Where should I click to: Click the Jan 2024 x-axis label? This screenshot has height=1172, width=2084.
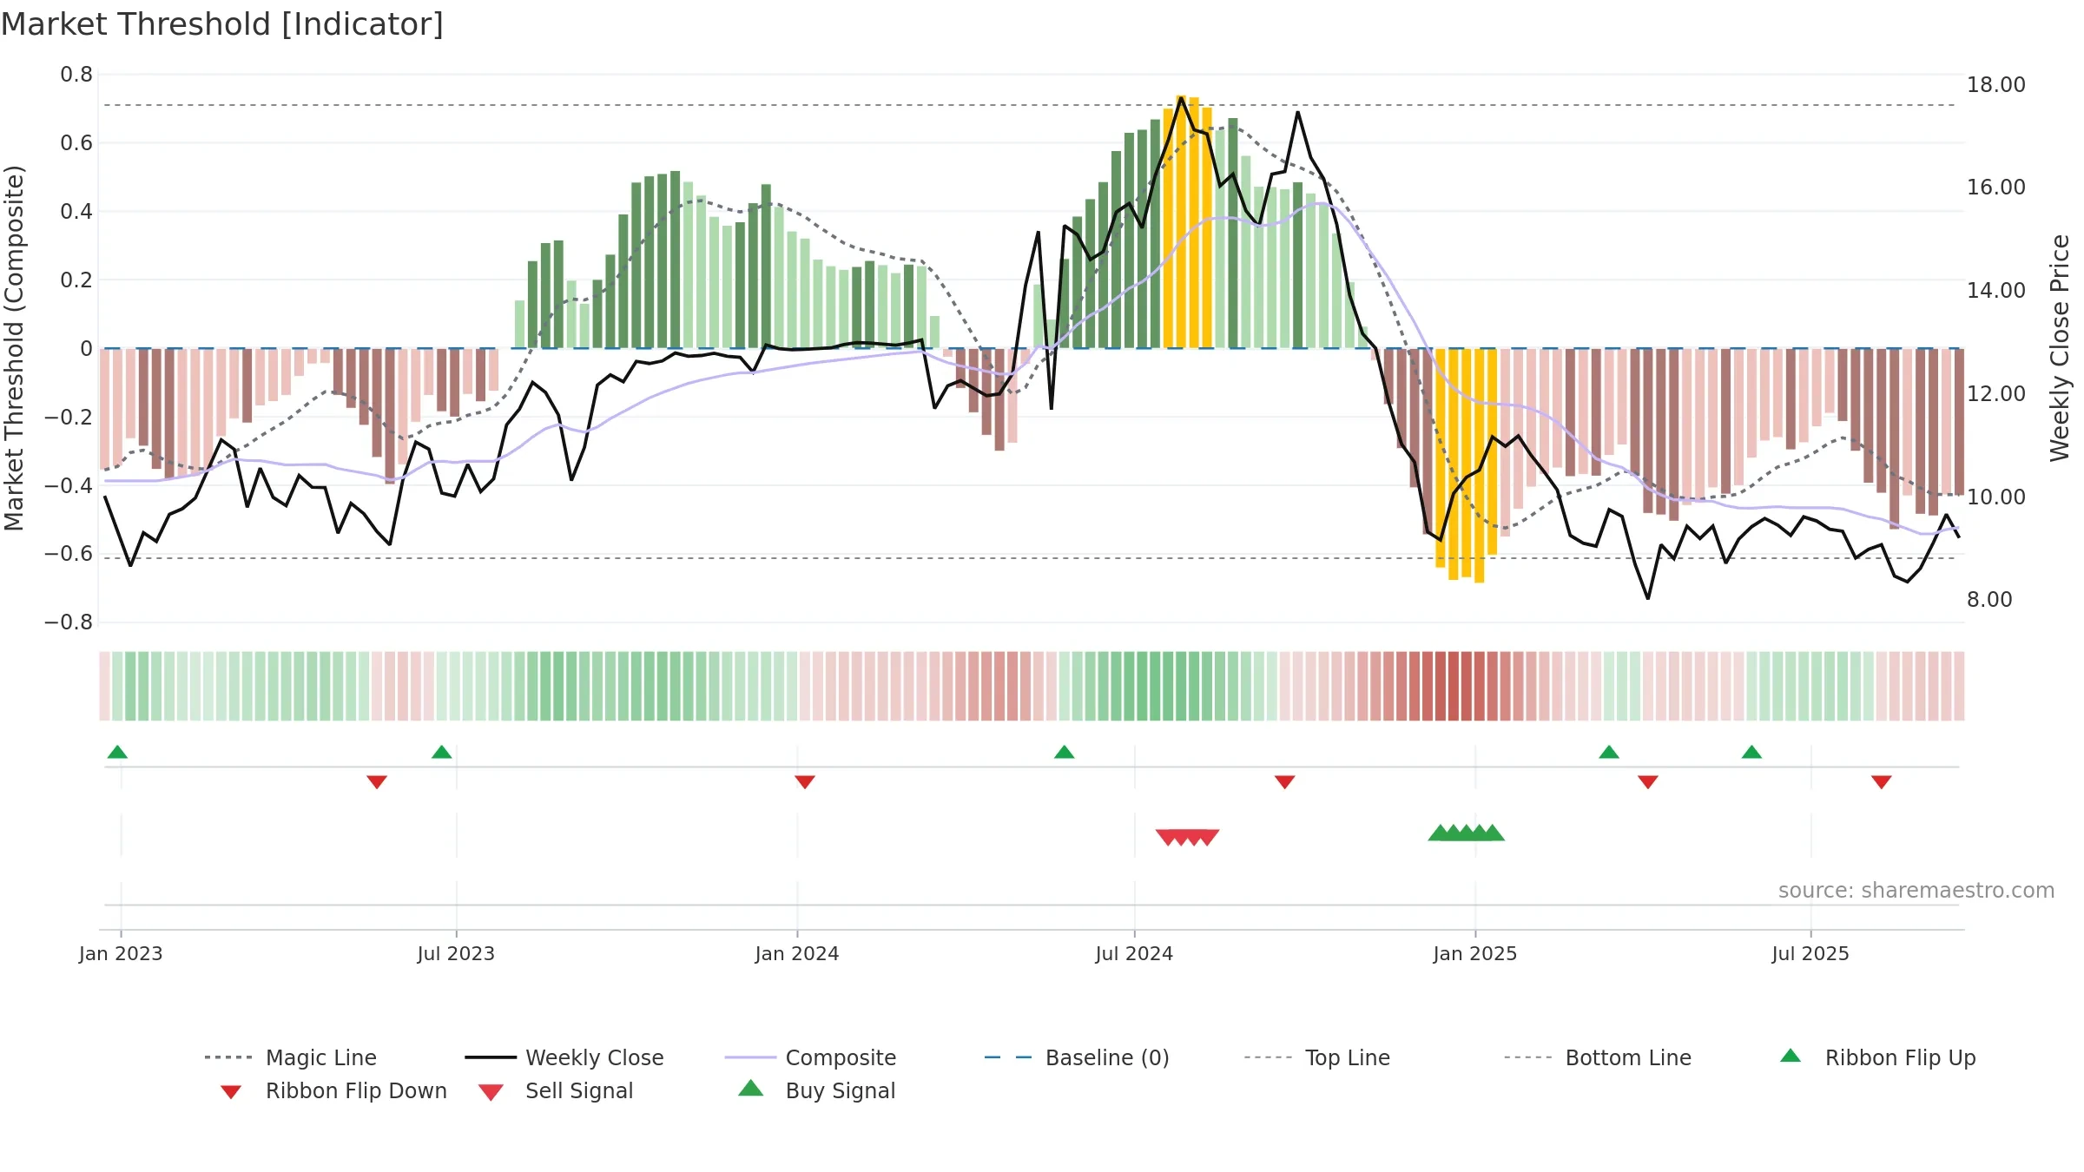(x=797, y=953)
